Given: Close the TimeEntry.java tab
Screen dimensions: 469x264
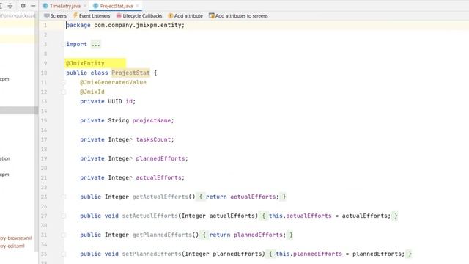Looking at the screenshot, I should click(85, 6).
